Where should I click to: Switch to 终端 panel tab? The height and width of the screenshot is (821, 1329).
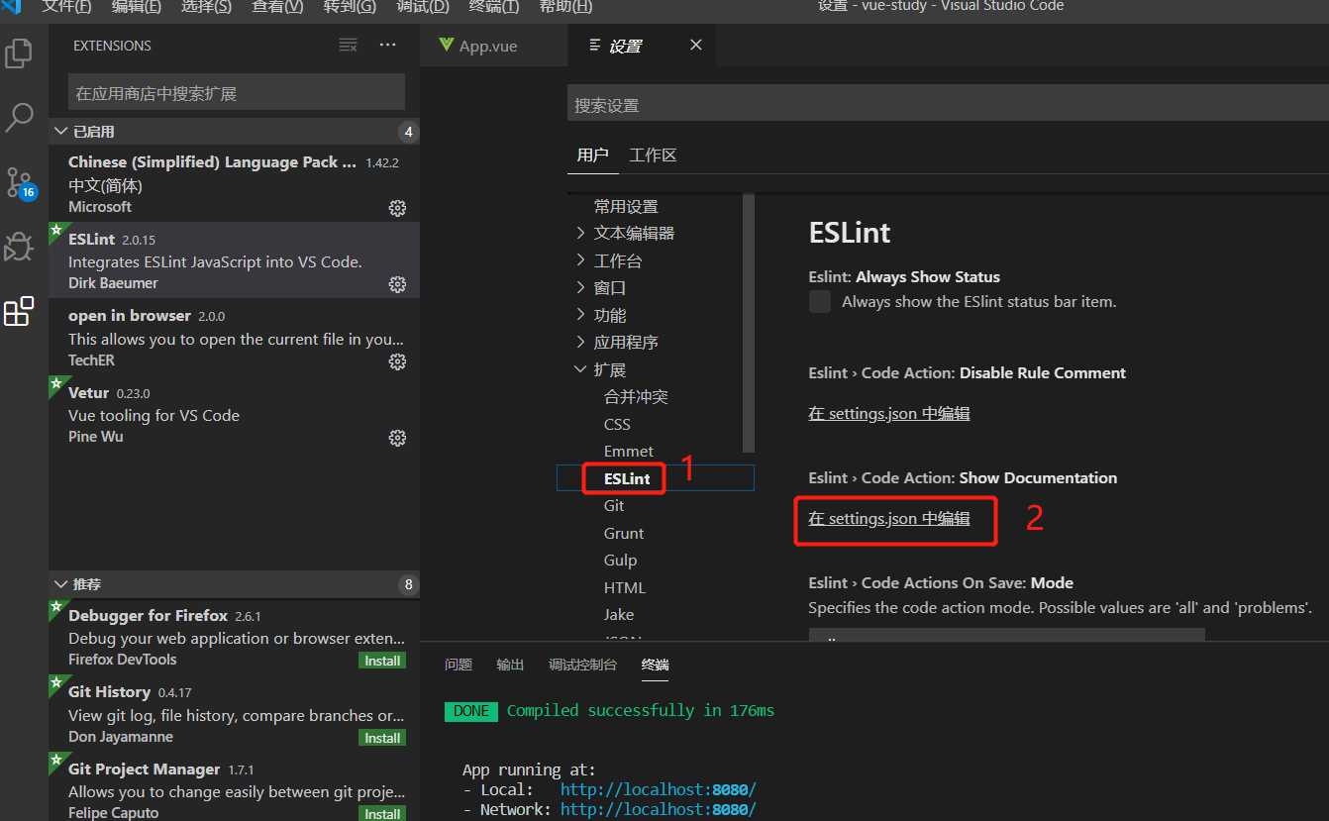[655, 665]
